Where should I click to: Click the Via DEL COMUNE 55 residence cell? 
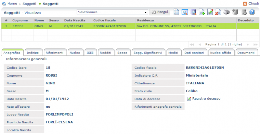pyautogui.click(x=186, y=26)
